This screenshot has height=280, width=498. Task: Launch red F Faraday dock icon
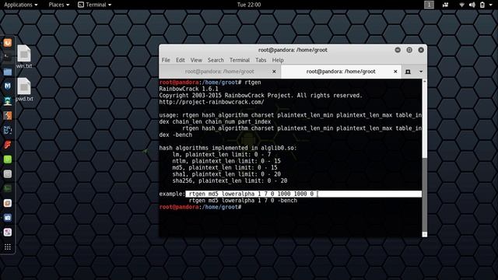8,145
